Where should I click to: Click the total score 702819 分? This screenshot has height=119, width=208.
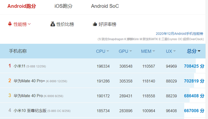(x=194, y=81)
